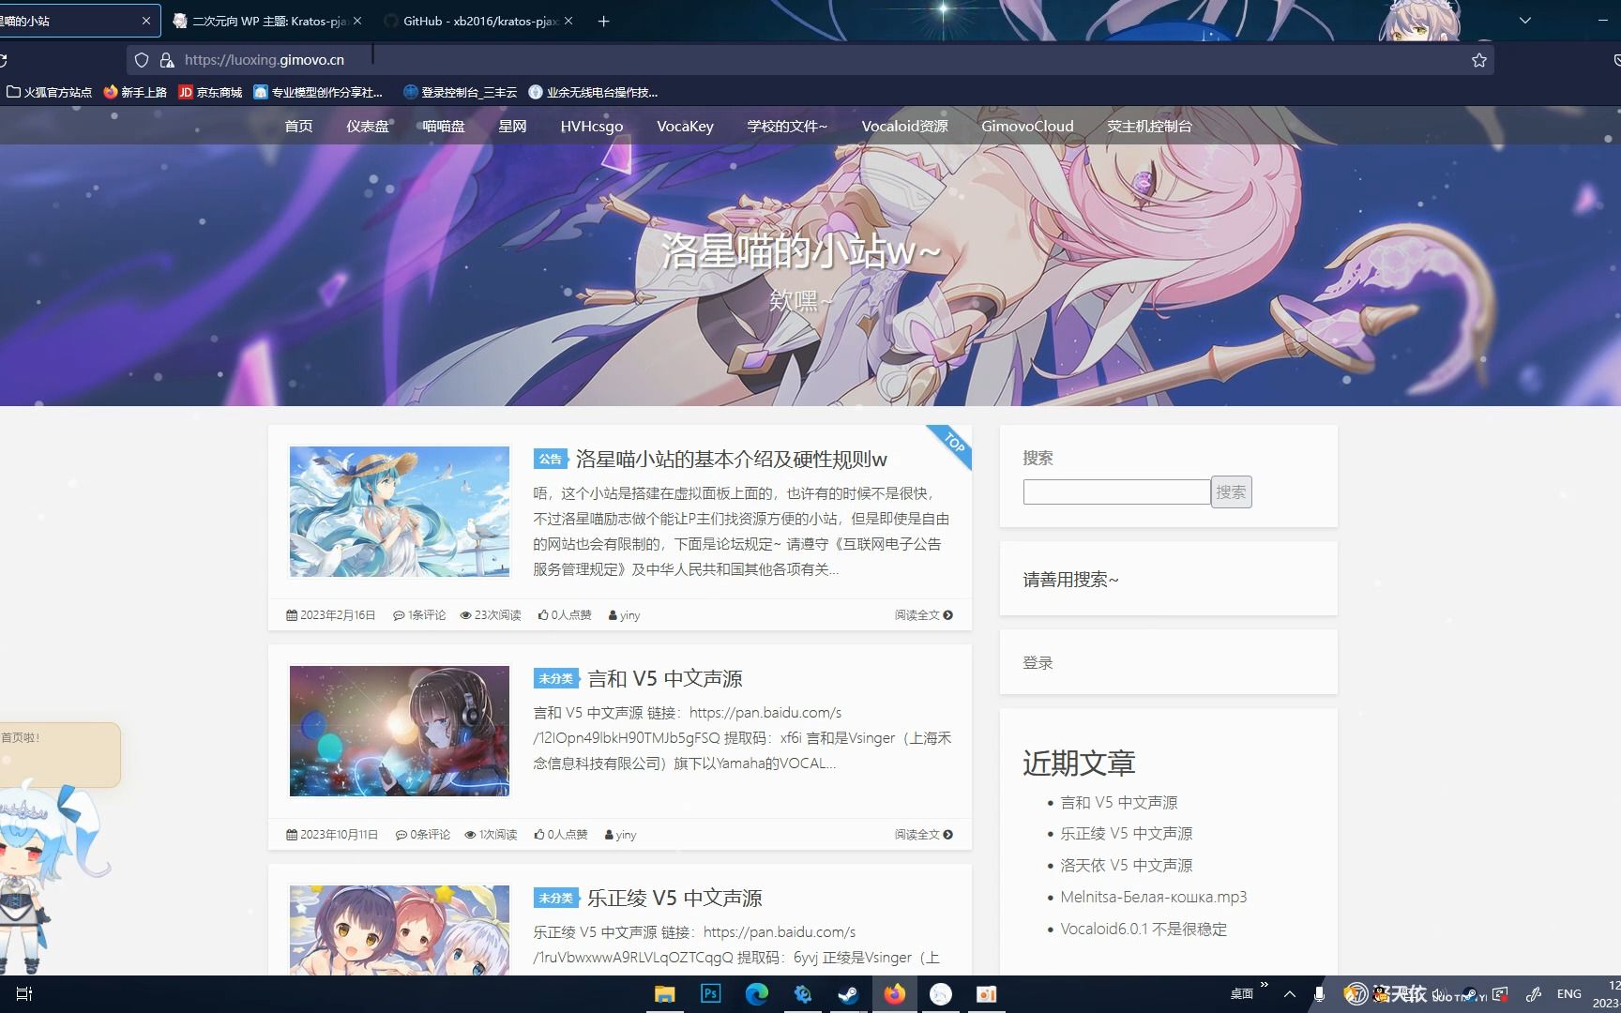1621x1013 pixels.
Task: Open thumbnail of 乐正绫 V5 中文声源 post
Action: coord(400,930)
